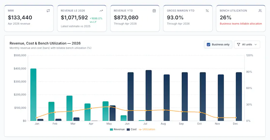Select the January revenue bar
This screenshot has height=140, width=270.
tap(33, 95)
